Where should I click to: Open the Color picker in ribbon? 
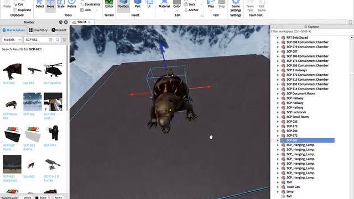pyautogui.click(x=177, y=5)
